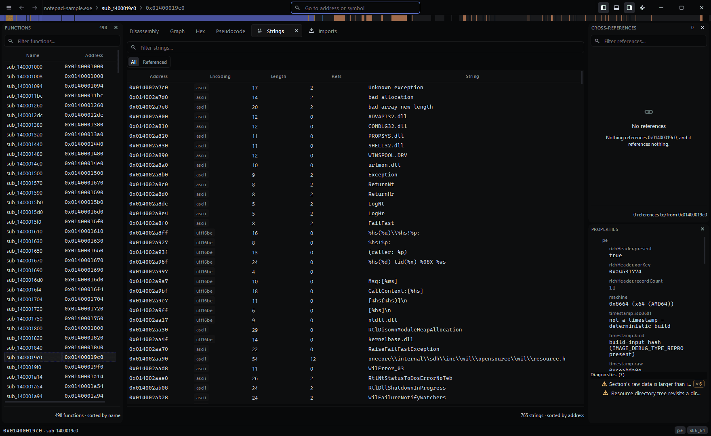The height and width of the screenshot is (436, 711).
Task: Click the binary overview navigation strip
Action: pyautogui.click(x=355, y=18)
